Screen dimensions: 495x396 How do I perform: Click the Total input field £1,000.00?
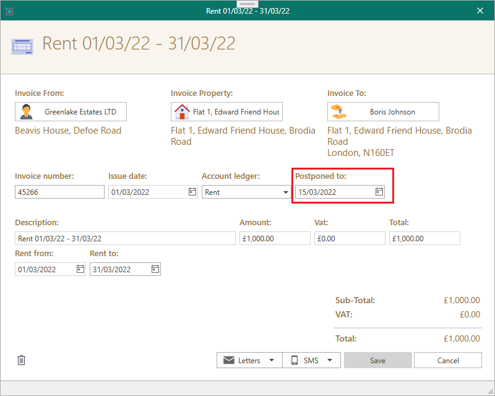coord(424,238)
